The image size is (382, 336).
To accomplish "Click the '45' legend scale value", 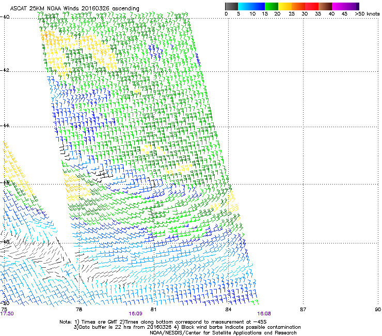I will [x=344, y=14].
